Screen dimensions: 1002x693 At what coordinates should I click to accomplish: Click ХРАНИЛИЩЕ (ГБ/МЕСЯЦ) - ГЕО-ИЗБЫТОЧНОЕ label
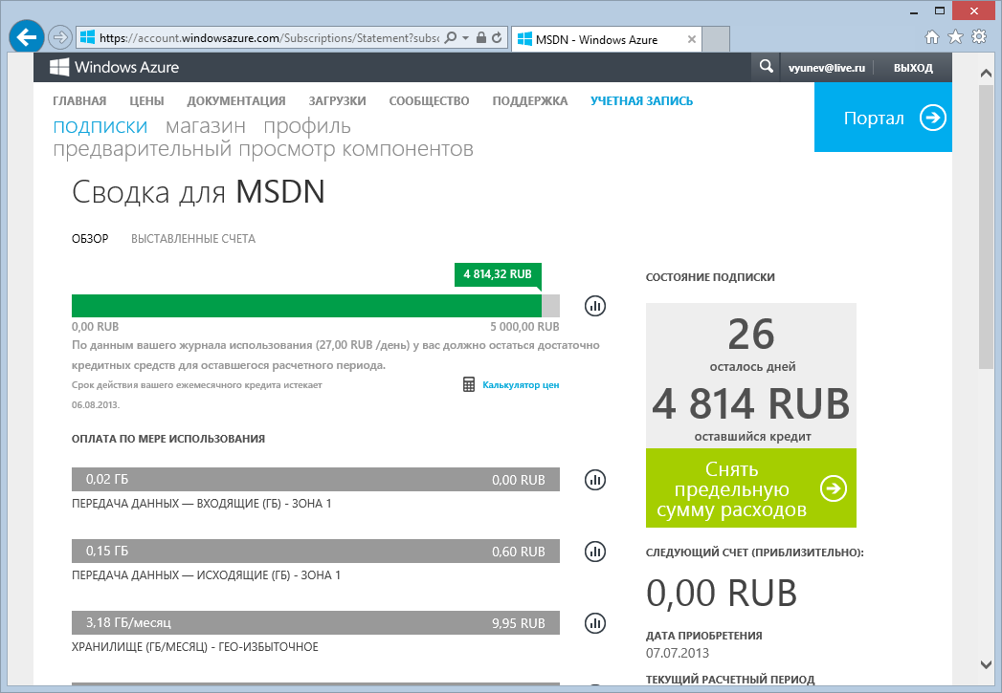click(x=195, y=647)
